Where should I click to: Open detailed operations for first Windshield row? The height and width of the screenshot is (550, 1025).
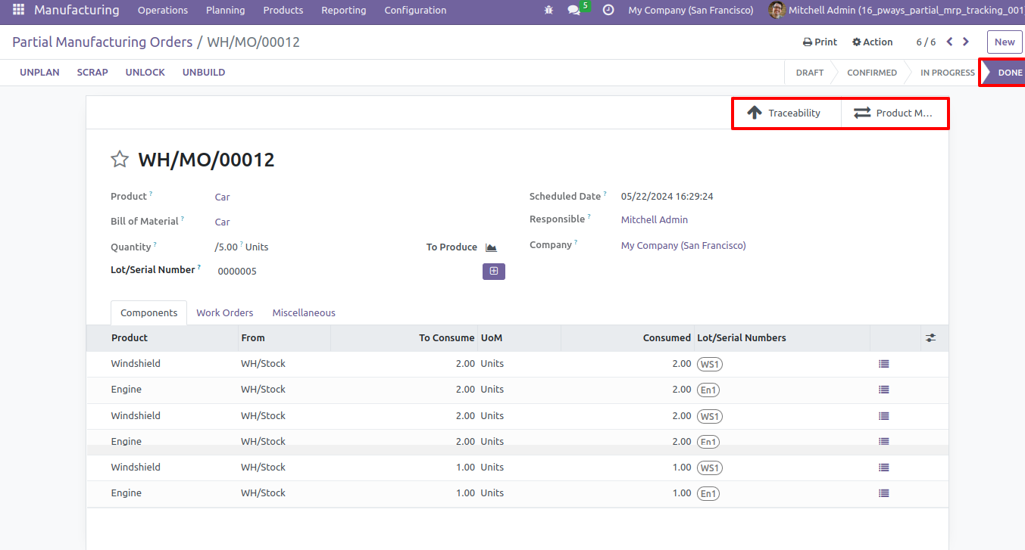point(883,364)
